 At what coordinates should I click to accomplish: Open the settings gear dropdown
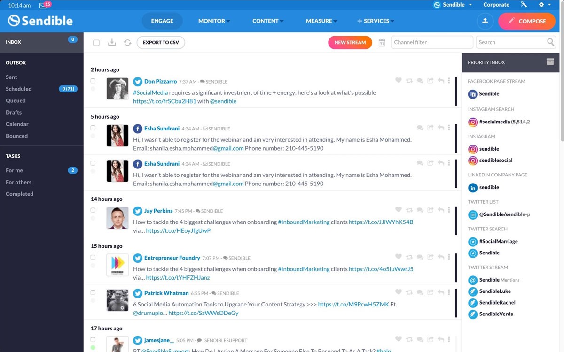[x=544, y=5]
